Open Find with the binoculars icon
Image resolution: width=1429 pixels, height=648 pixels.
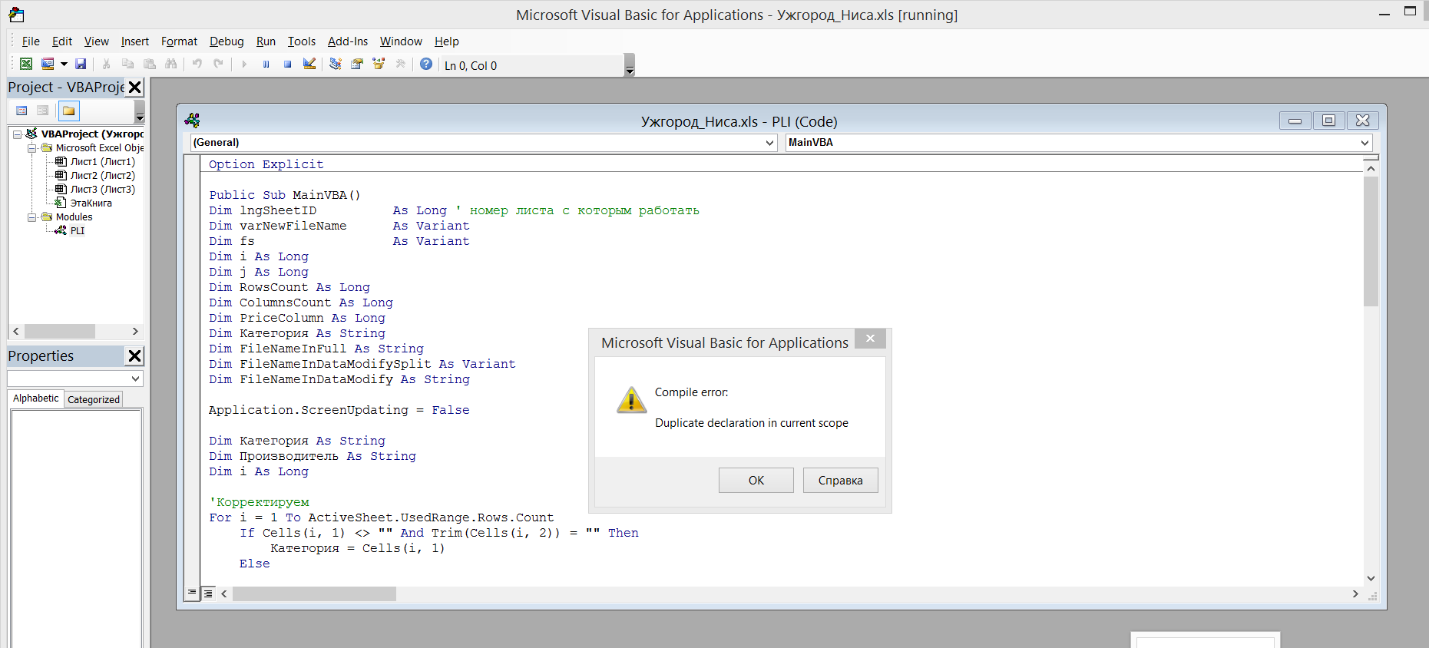pyautogui.click(x=171, y=64)
